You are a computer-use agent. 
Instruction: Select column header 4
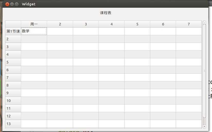(x=112, y=24)
